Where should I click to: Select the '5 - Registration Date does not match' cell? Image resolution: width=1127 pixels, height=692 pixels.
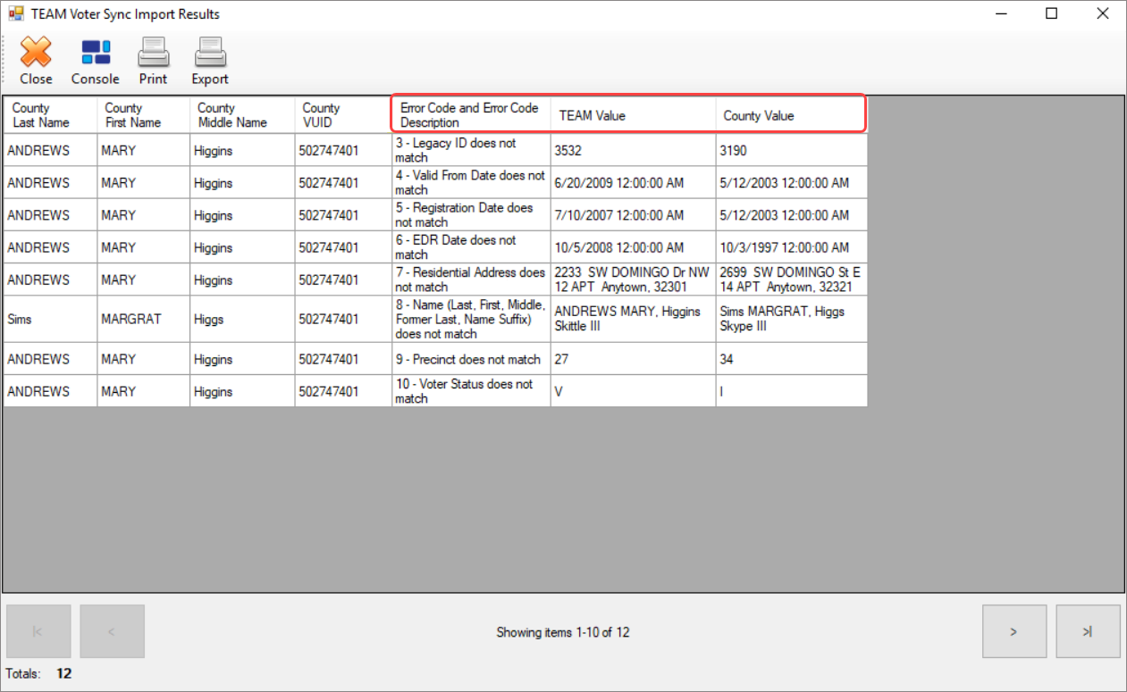[x=471, y=214]
